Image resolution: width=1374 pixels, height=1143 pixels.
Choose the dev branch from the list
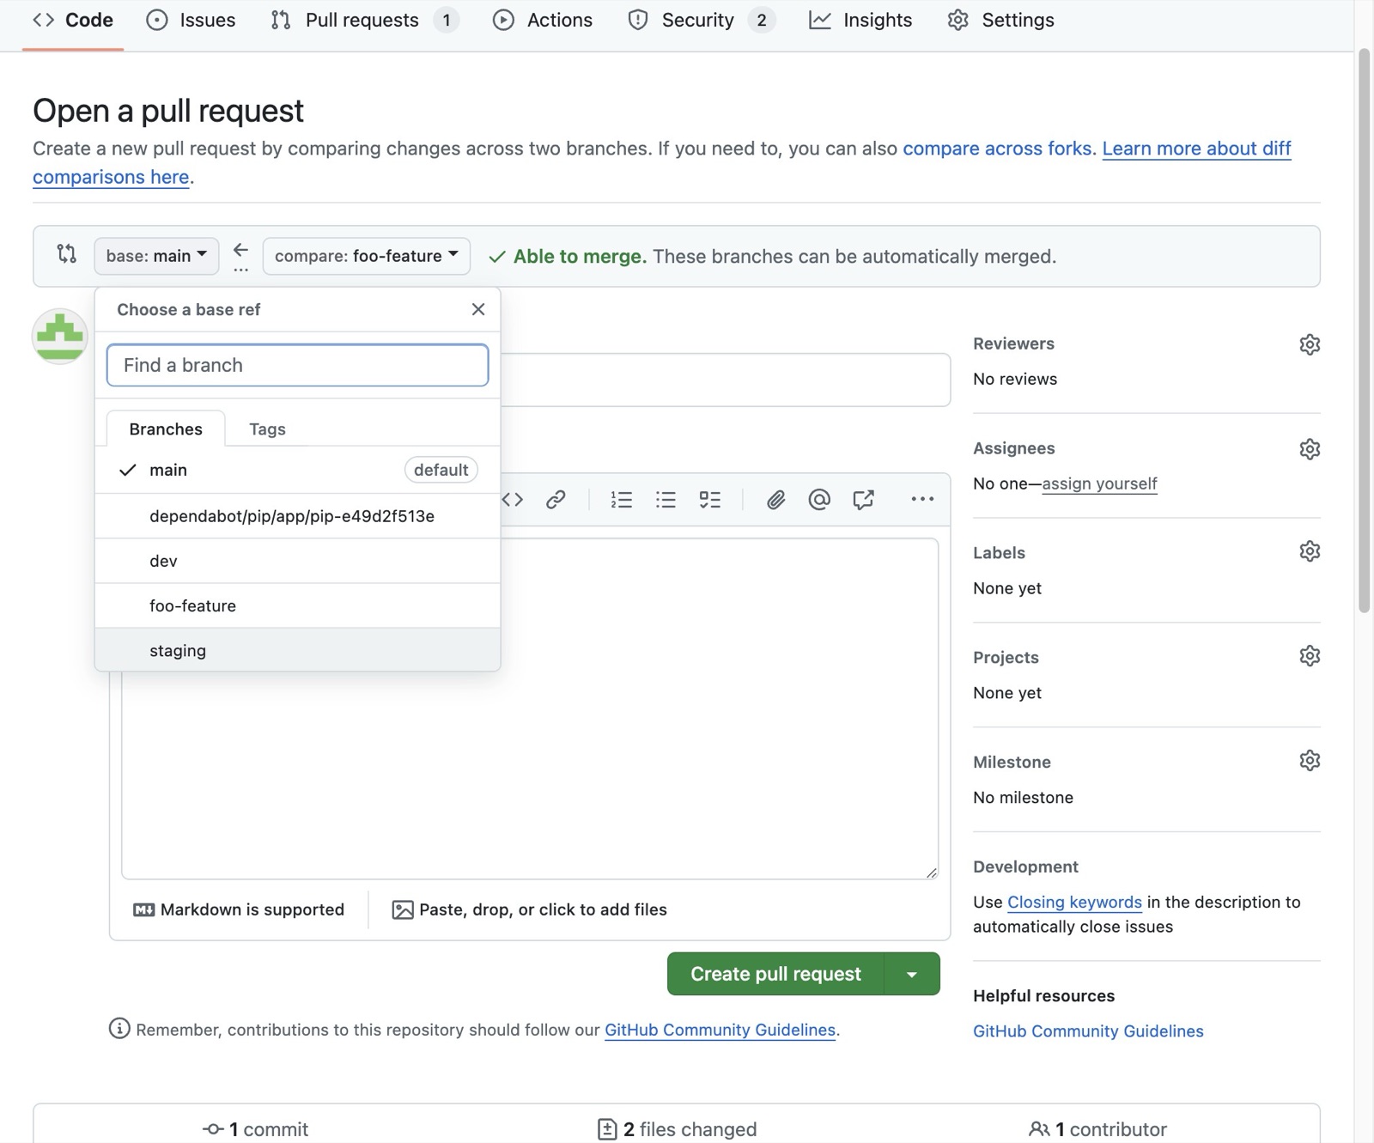[297, 561]
